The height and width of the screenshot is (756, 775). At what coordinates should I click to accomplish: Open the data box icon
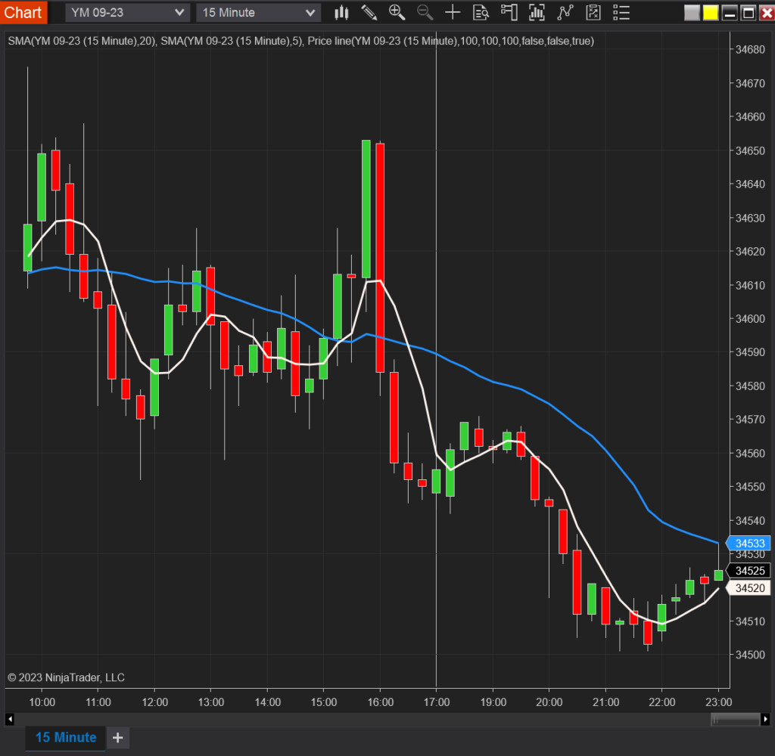tap(481, 12)
